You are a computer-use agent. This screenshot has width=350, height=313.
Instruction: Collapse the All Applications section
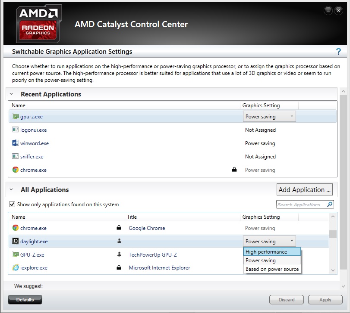click(x=11, y=190)
